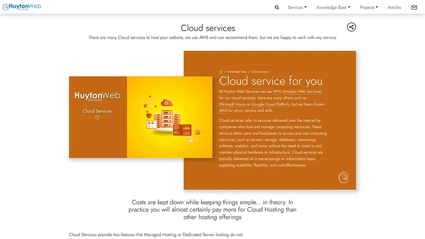
Task: Open the site search magnifier
Action: 277,7
